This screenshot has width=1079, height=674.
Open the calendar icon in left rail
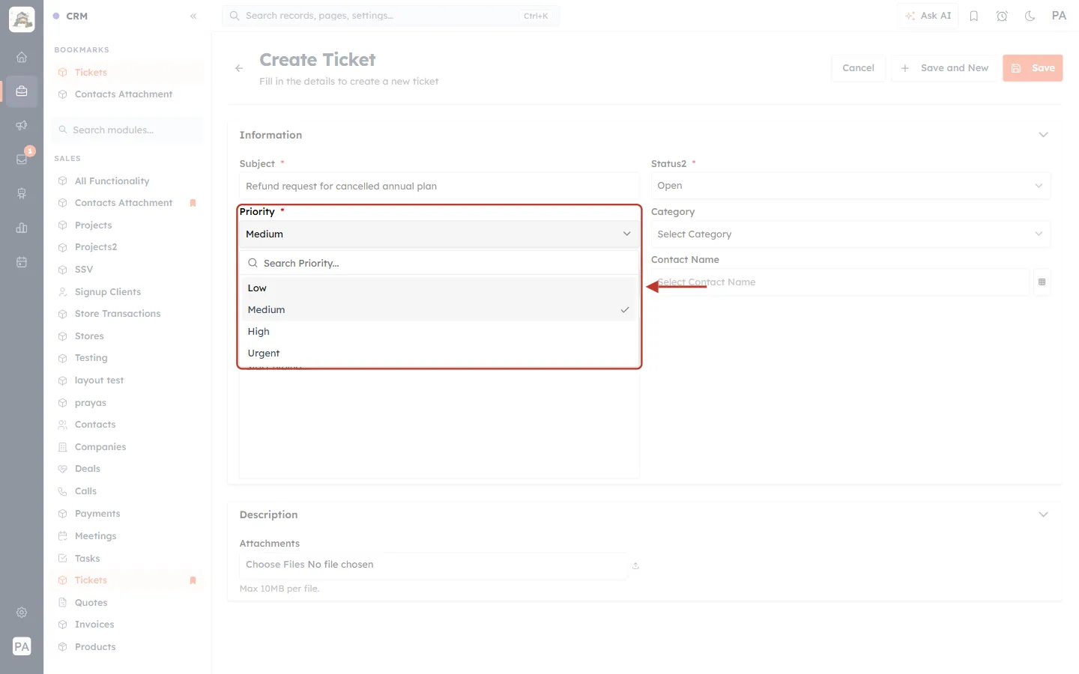click(x=22, y=262)
